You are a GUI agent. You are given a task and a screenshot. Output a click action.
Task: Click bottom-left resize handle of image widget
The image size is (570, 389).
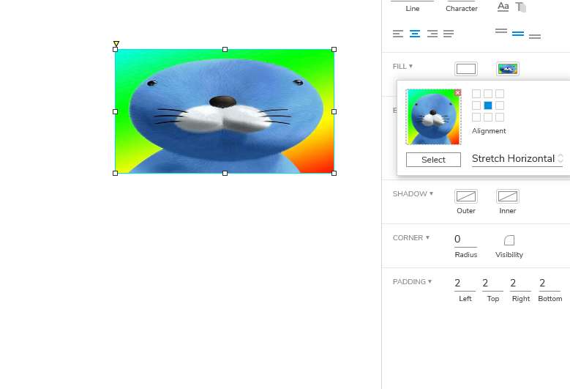tap(115, 174)
